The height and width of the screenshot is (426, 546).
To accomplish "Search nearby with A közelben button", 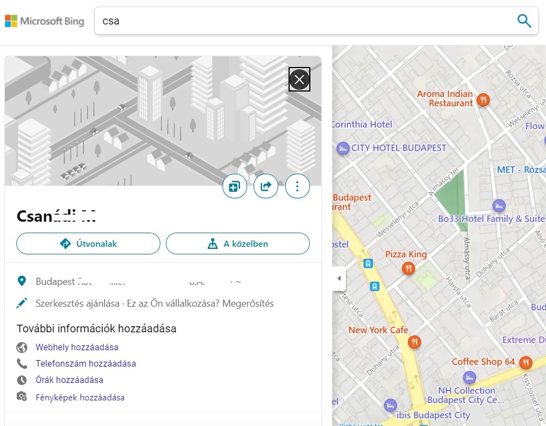I will pos(238,244).
